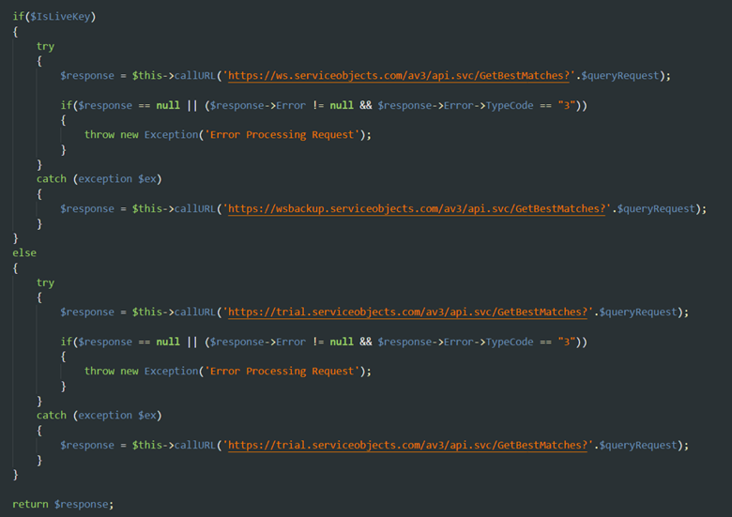Click $queryRequest after the wsbackup URL

(656, 208)
